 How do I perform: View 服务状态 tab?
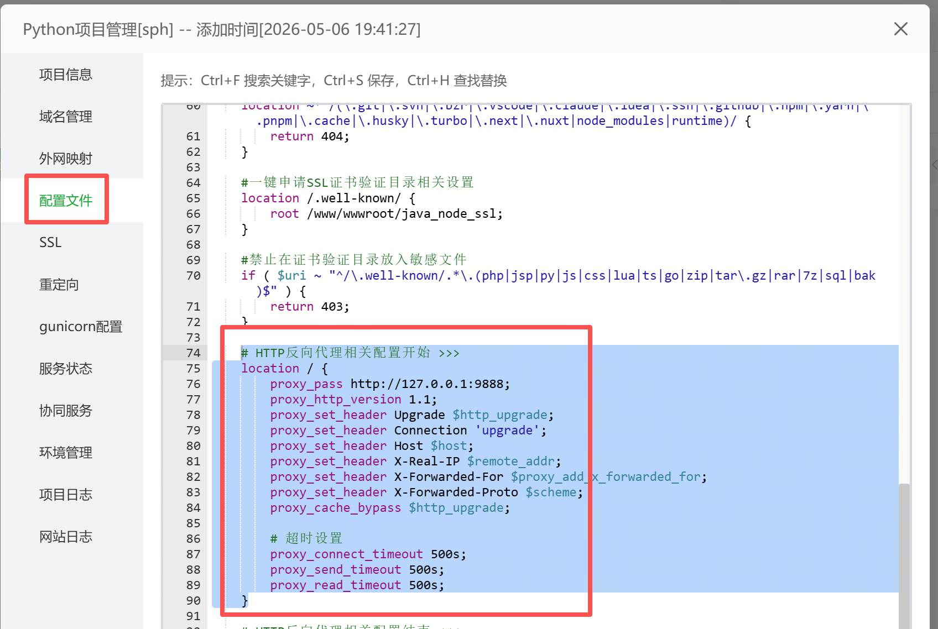click(65, 369)
